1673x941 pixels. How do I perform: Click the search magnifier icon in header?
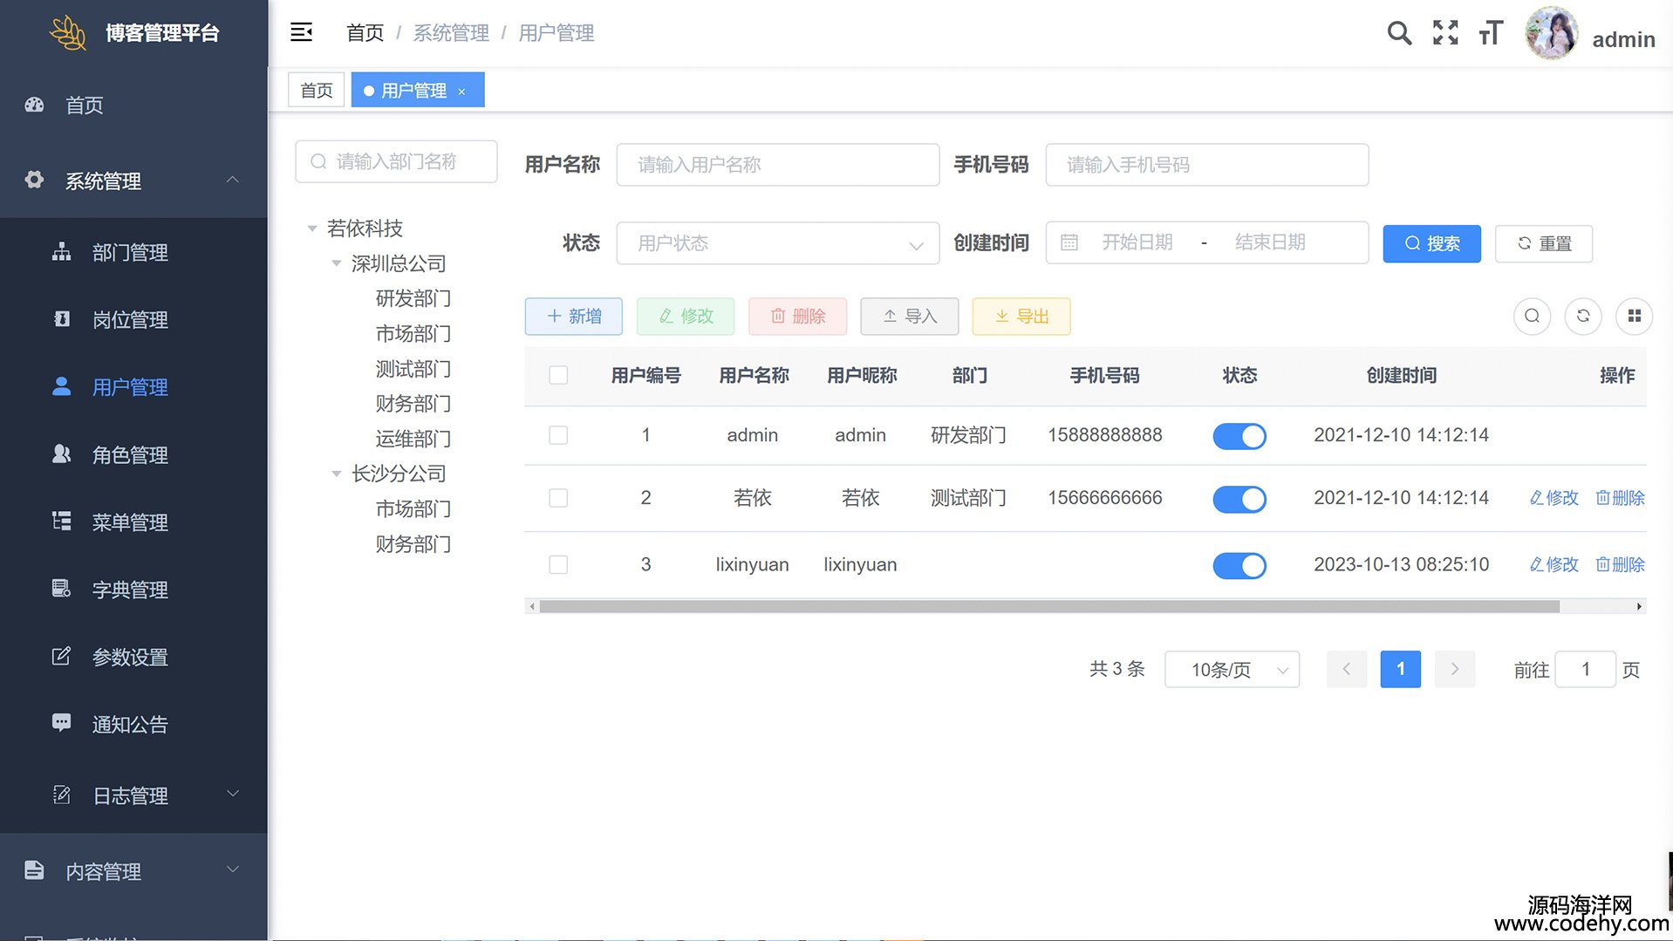click(x=1398, y=33)
